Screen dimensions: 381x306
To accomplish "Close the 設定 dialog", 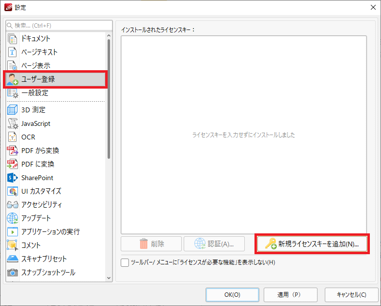I will tap(373, 8).
